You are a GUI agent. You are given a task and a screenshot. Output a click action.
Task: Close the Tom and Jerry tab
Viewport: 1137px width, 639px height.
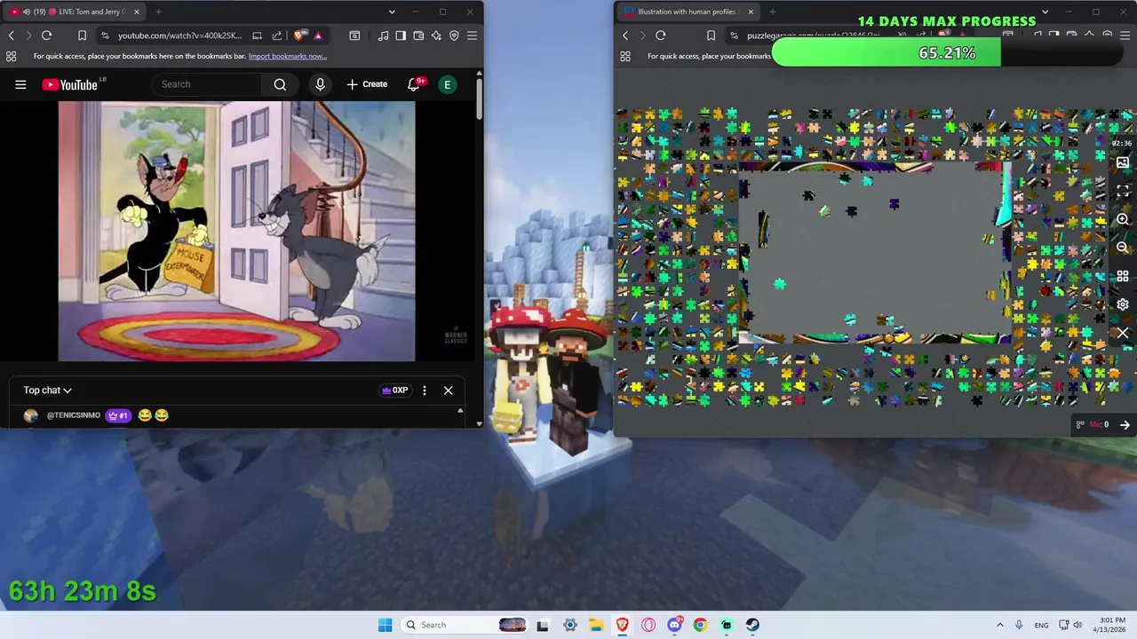click(137, 12)
